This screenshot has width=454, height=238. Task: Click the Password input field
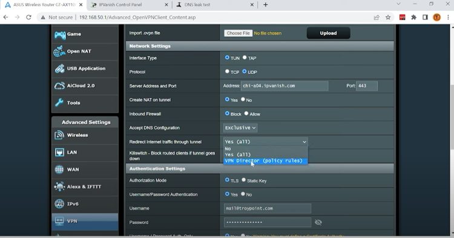(268, 222)
